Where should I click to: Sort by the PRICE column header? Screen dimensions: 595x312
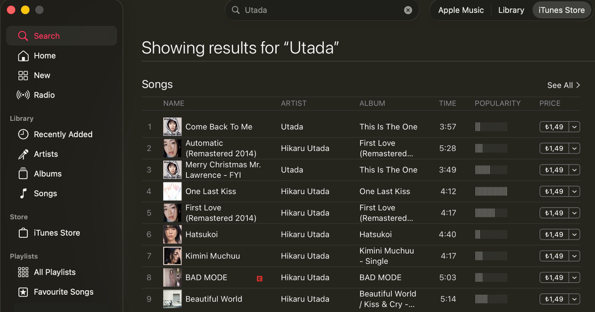point(550,104)
